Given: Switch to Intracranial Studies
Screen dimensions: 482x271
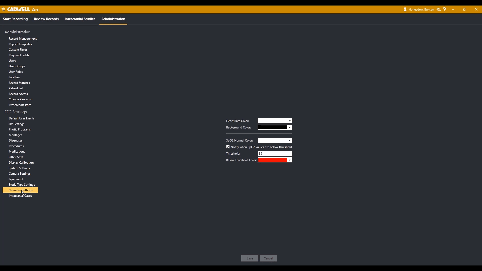Looking at the screenshot, I should (80, 19).
